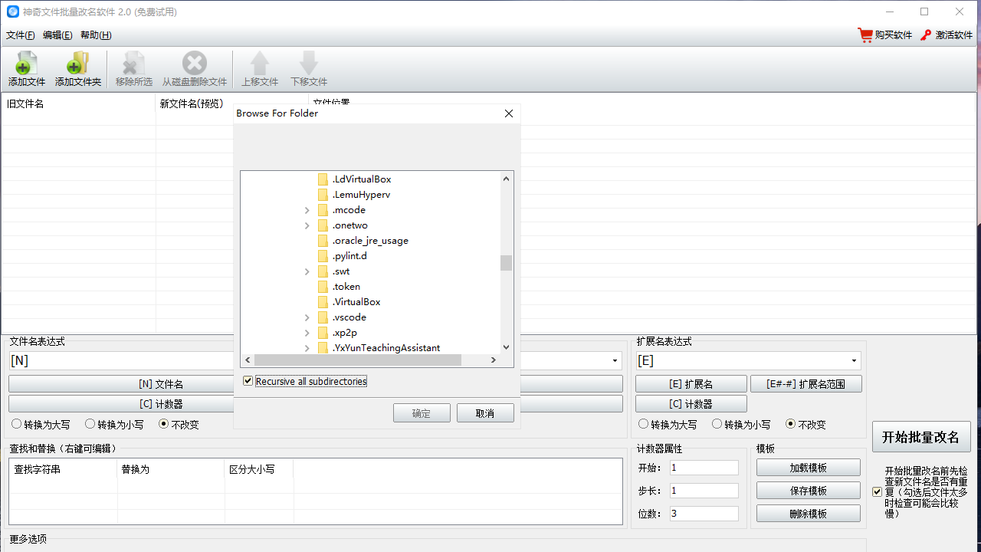Viewport: 981px width, 552px height.
Task: Click the 取消 button in folder dialog
Action: [x=485, y=413]
